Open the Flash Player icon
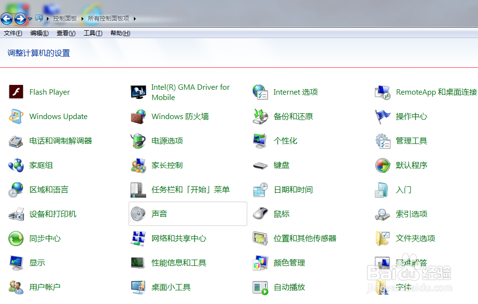The width and height of the screenshot is (478, 304). pyautogui.click(x=16, y=92)
